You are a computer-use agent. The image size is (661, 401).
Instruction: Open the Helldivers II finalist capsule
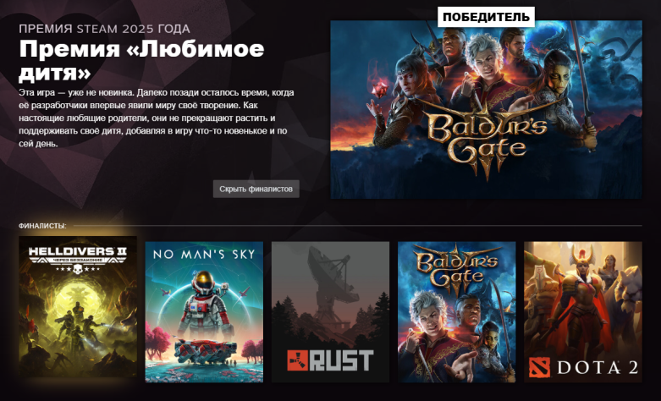[x=78, y=306]
